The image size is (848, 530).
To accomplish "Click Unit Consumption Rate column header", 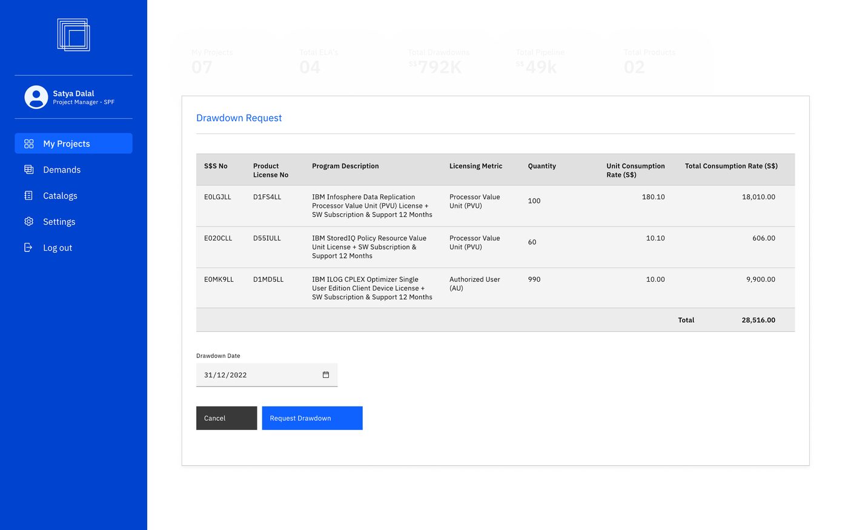I will [635, 170].
